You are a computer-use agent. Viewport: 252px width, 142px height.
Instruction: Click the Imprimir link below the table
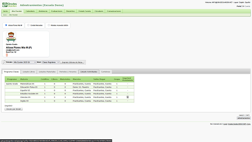[9, 106]
